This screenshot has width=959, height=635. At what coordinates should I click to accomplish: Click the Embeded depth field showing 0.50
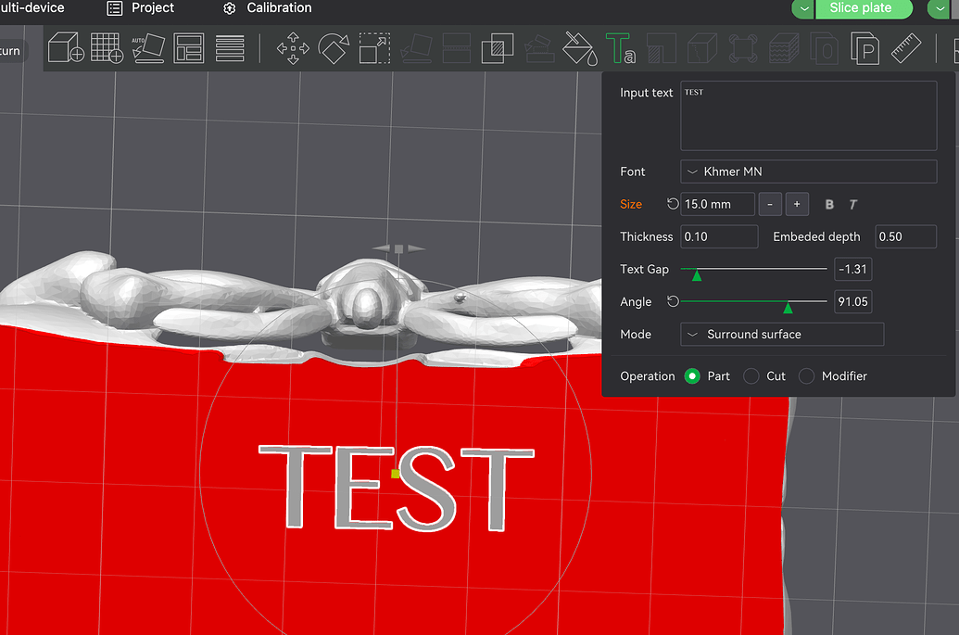pos(906,236)
